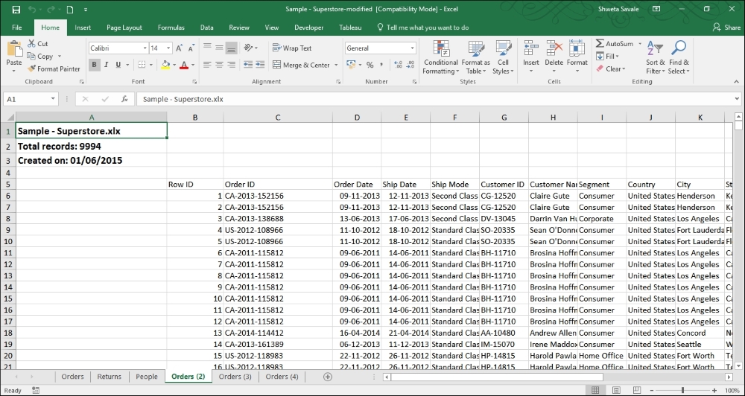Screen dimensions: 745x396
Task: Open the font size dropdown
Action: click(168, 48)
